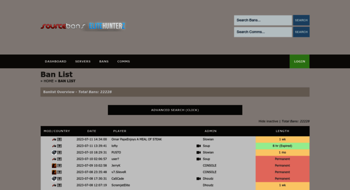This screenshot has width=350, height=190.
Task: Click the unknown country flag in the ScramjetElite row
Action: pyautogui.click(x=59, y=185)
